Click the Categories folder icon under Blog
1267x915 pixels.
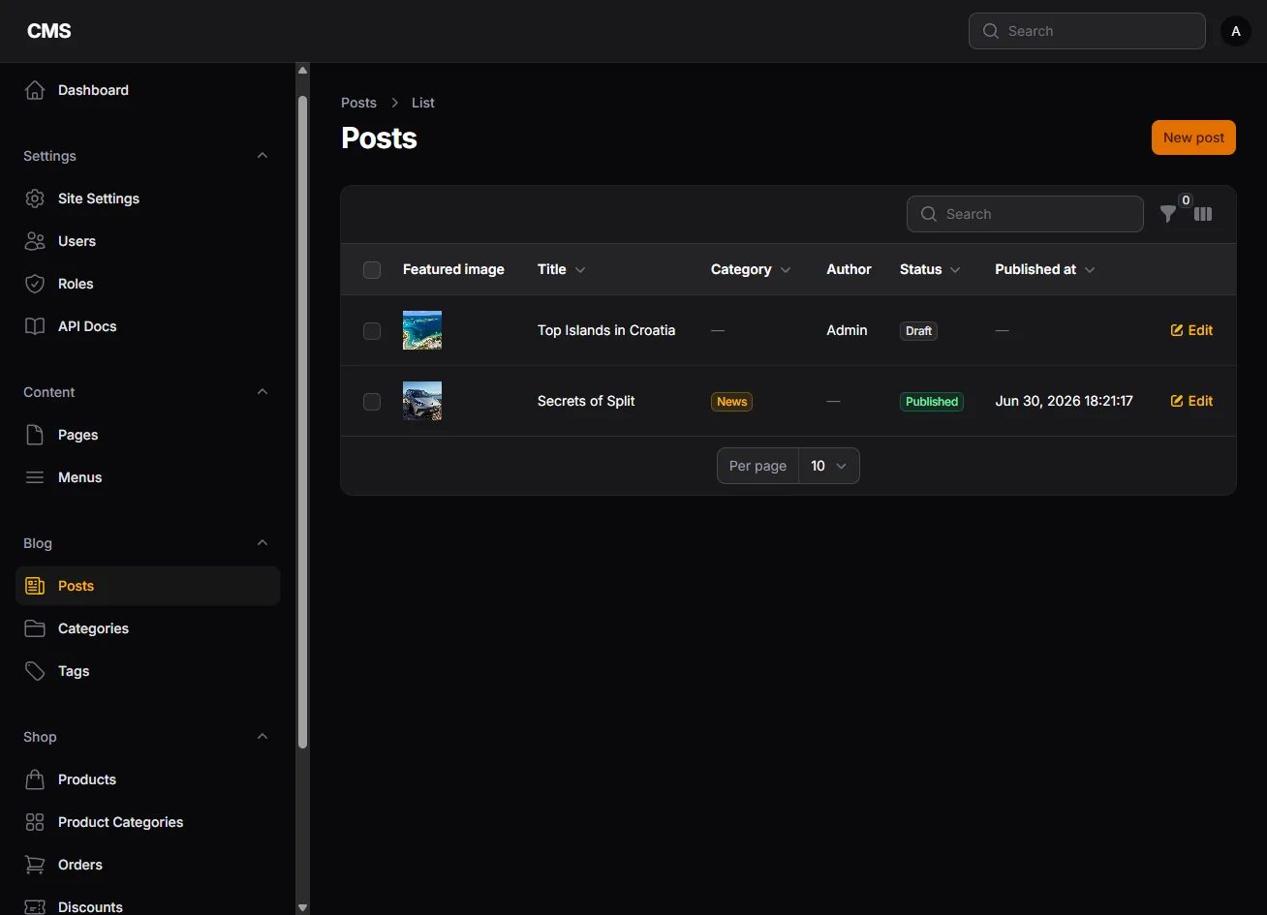point(35,628)
